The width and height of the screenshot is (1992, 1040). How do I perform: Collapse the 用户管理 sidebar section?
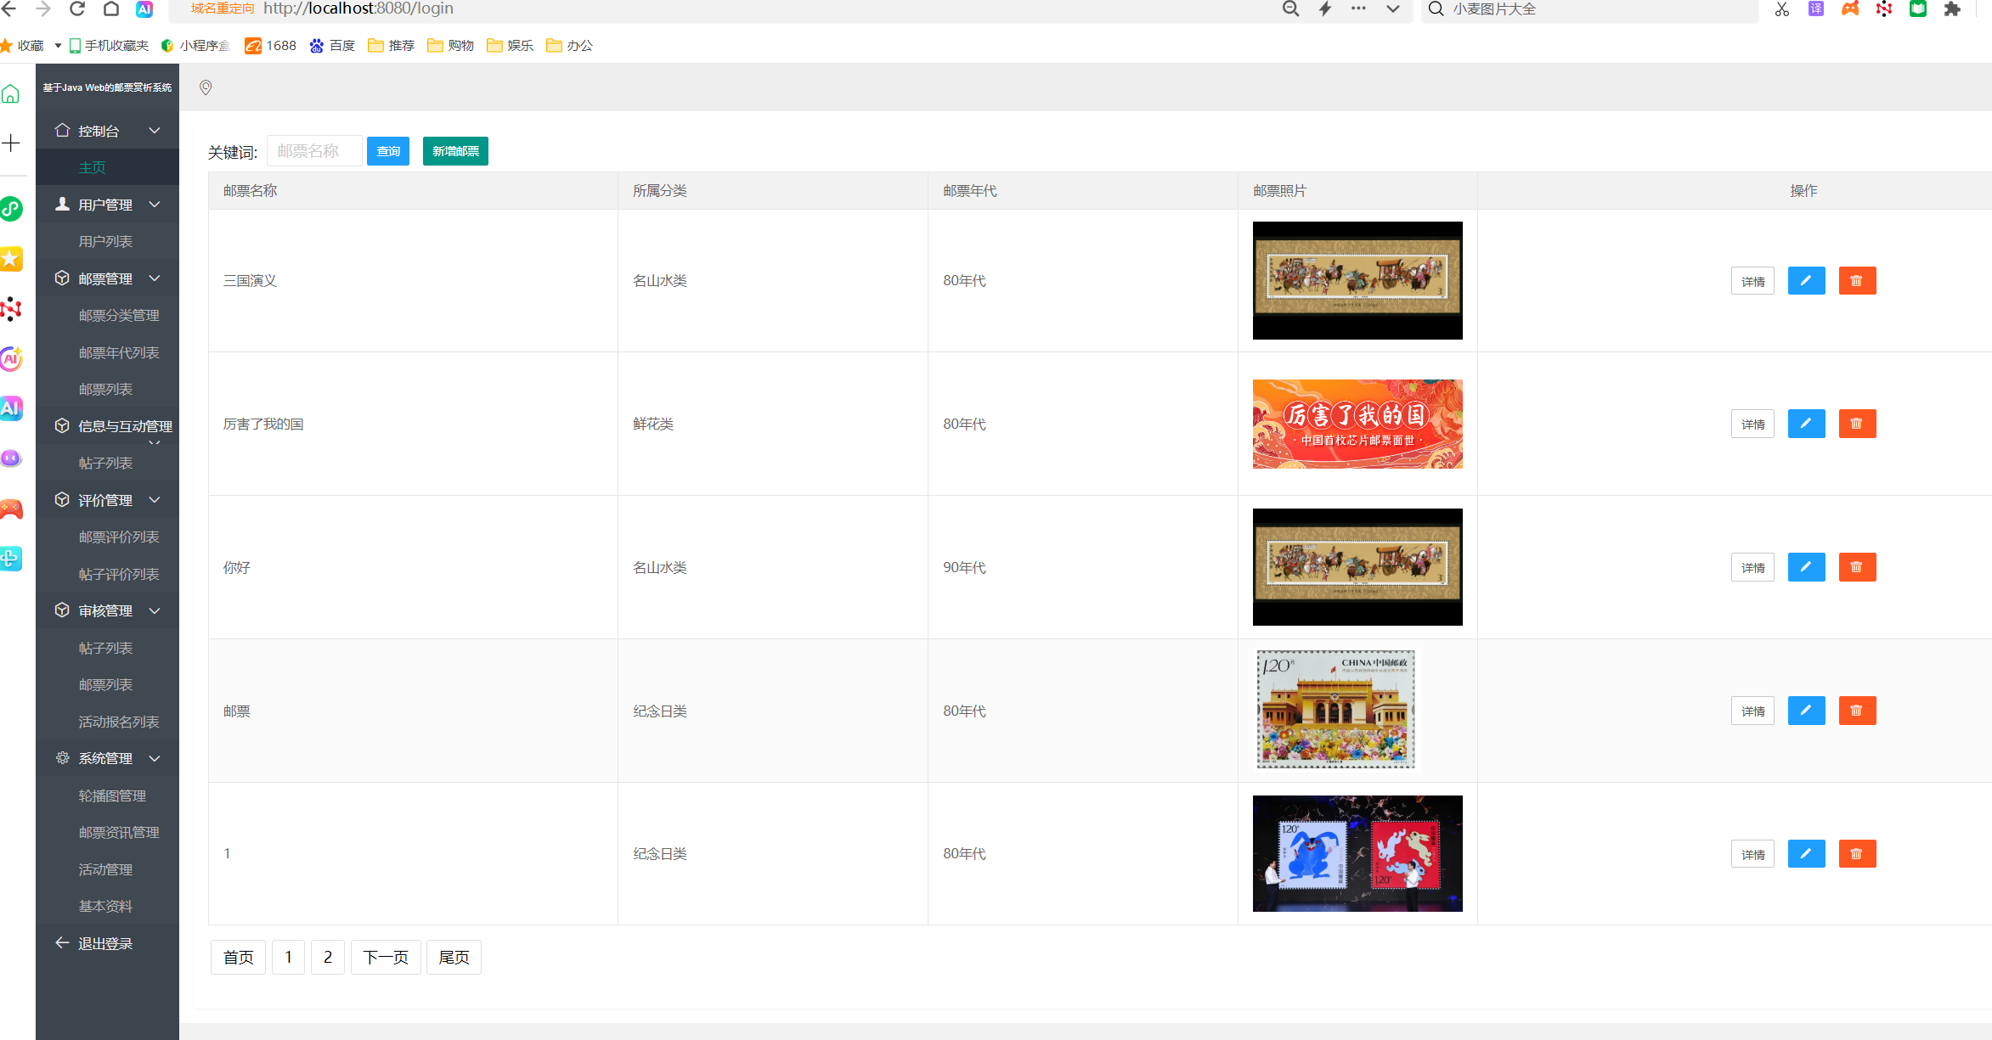tap(155, 205)
